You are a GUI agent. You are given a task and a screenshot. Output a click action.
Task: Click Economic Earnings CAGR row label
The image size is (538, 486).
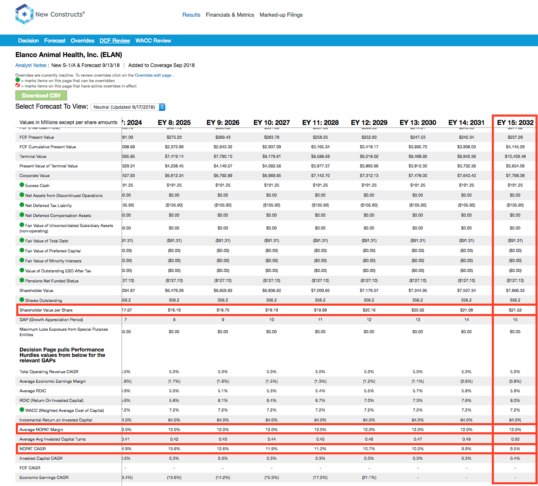(44, 477)
